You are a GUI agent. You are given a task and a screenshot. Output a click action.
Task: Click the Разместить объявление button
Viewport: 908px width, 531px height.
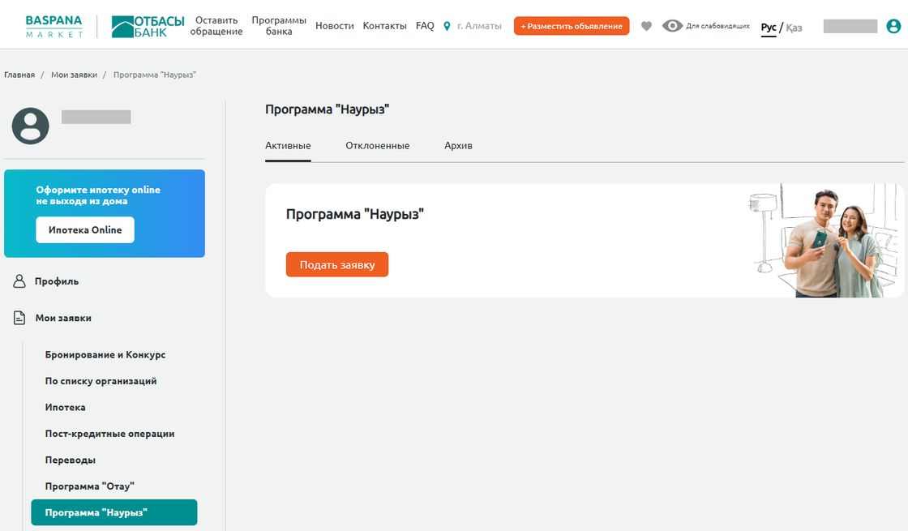pos(572,26)
